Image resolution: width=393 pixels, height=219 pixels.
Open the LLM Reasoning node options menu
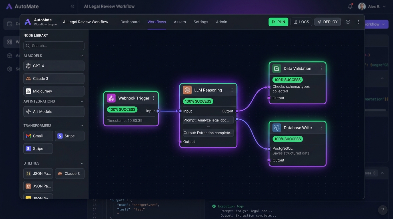[x=232, y=90]
